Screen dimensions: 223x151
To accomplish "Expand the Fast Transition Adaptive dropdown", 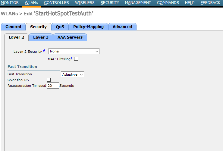I will 72,74.
